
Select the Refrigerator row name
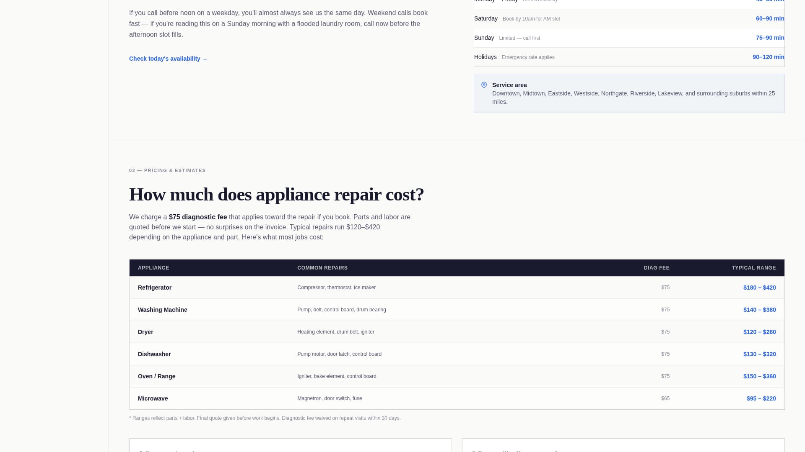click(x=155, y=288)
